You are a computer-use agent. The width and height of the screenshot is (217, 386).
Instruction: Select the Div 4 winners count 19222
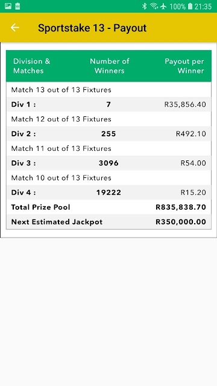(108, 192)
